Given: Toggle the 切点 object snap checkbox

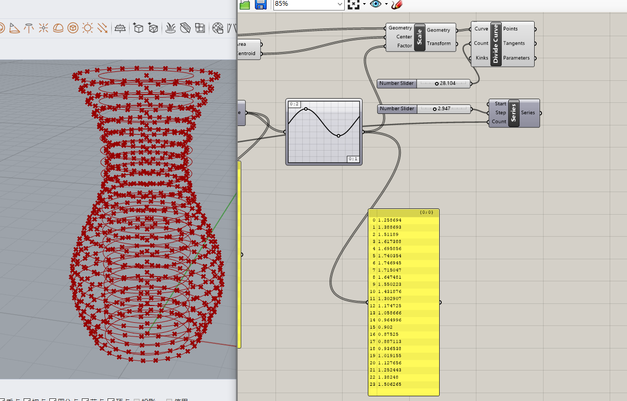Looking at the screenshot, I should tap(27, 400).
